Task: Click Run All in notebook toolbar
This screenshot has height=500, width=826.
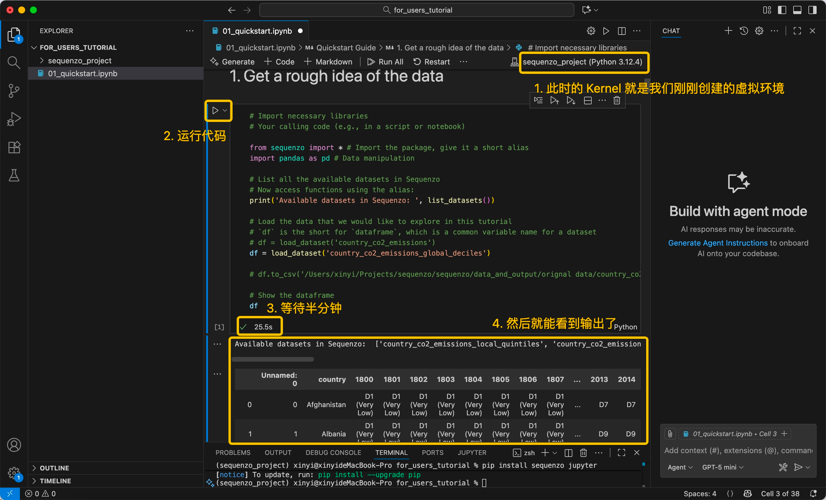Action: [385, 62]
